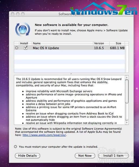Sort updates by the Name column header
The image size is (139, 167).
[62, 43]
